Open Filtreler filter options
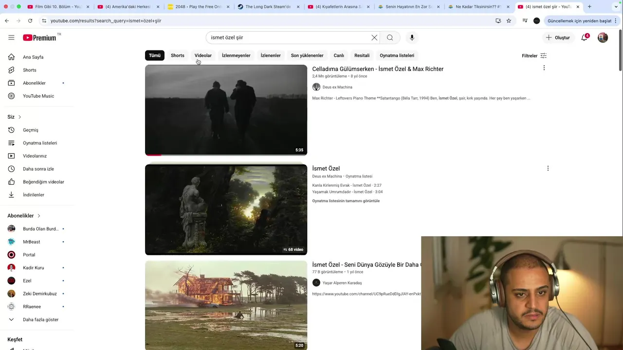This screenshot has width=623, height=350. point(534,55)
